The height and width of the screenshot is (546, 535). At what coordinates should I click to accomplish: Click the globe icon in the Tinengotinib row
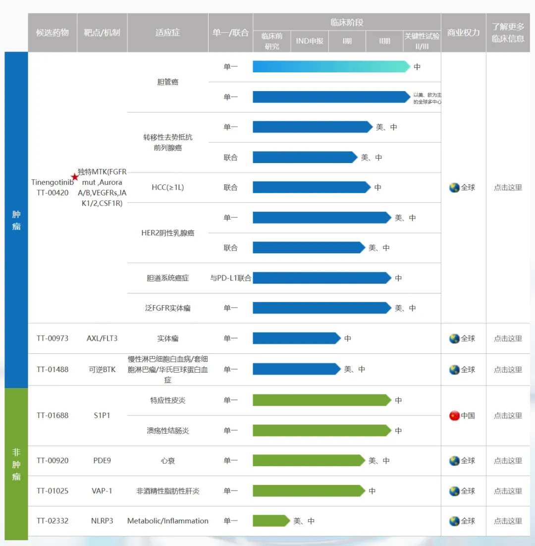pos(454,188)
